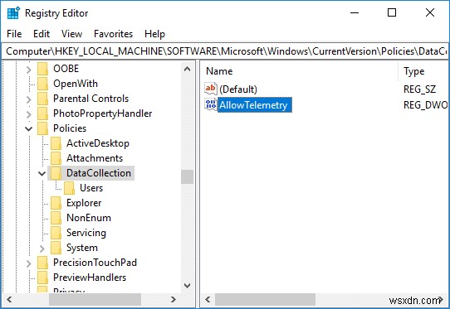Click the Policies folder icon
The height and width of the screenshot is (309, 450).
click(x=43, y=128)
